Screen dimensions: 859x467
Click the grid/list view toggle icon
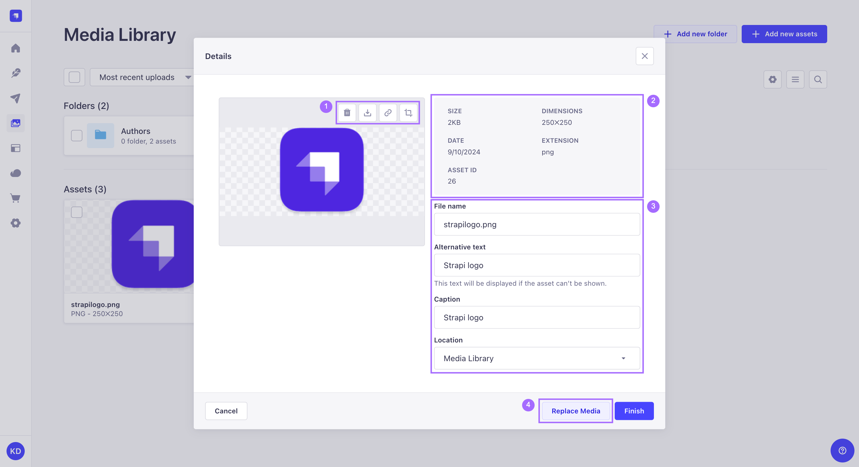[795, 79]
